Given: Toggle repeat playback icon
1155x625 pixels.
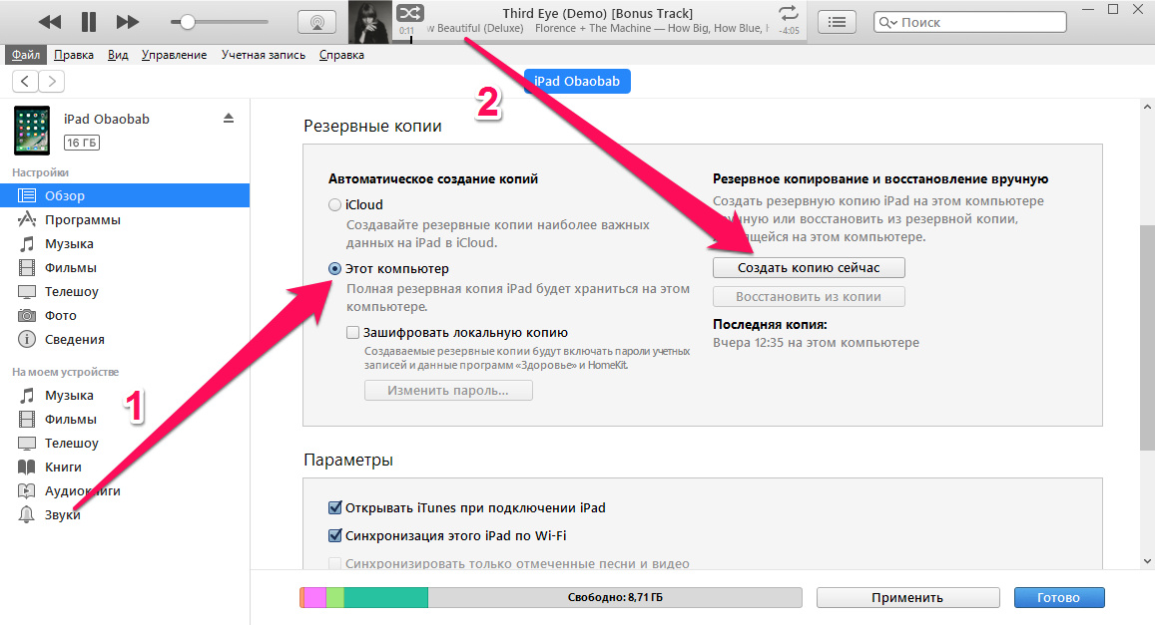Looking at the screenshot, I should click(789, 13).
